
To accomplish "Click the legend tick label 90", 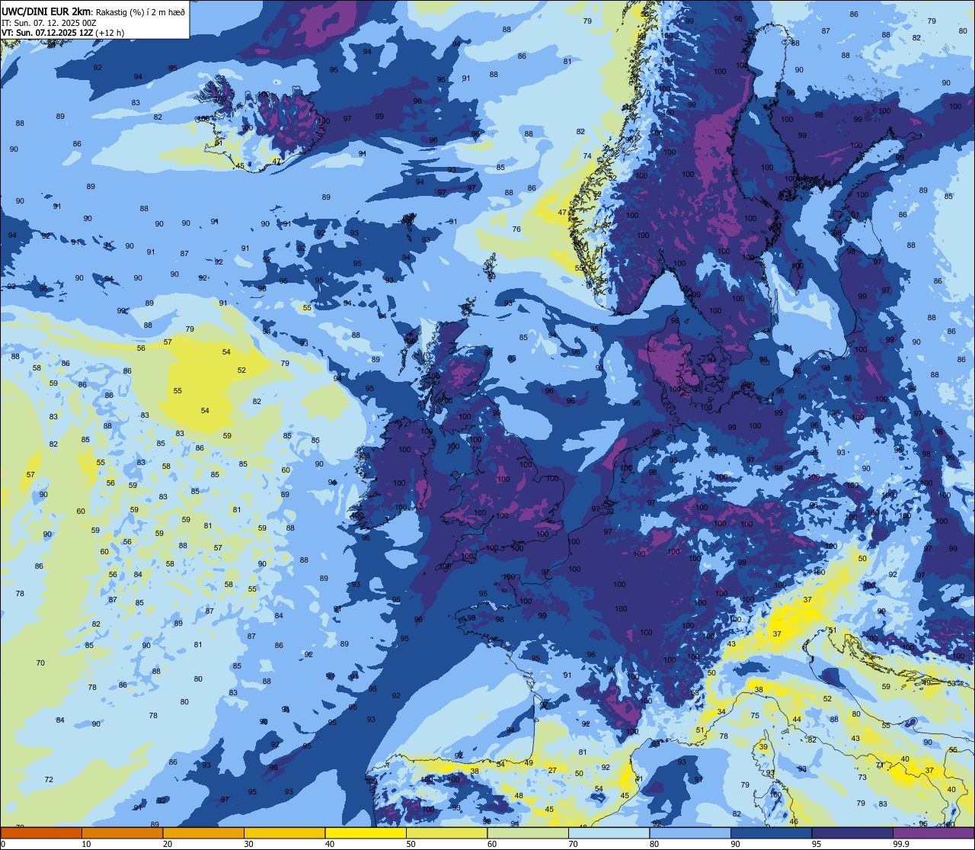I will (735, 844).
